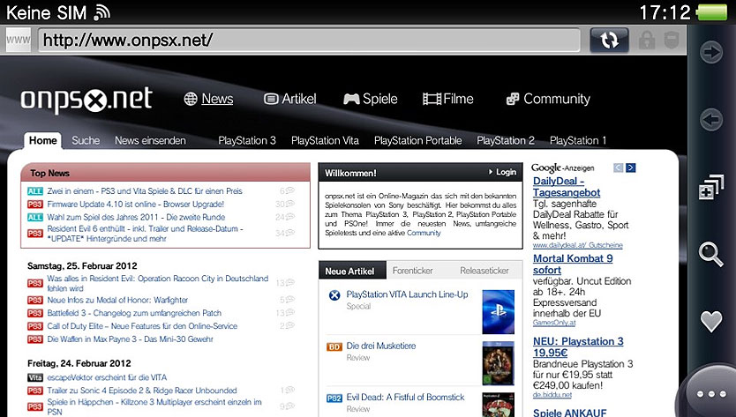
Task: Click the padlock security icon
Action: (648, 40)
